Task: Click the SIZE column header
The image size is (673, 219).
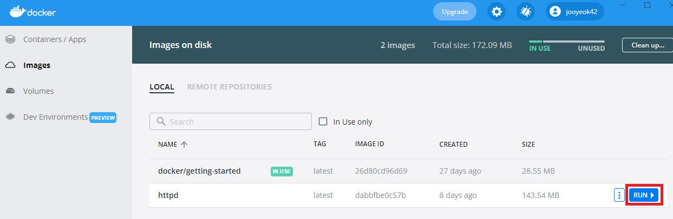Action: (528, 145)
